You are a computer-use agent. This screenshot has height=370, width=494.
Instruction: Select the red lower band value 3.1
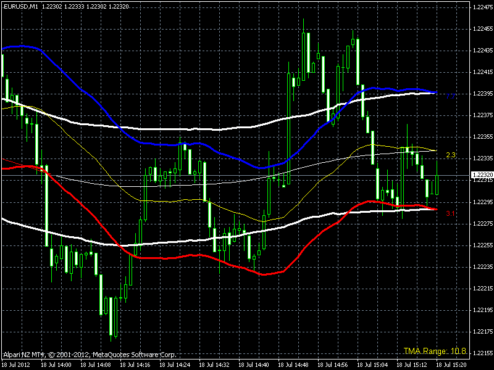pyautogui.click(x=451, y=213)
